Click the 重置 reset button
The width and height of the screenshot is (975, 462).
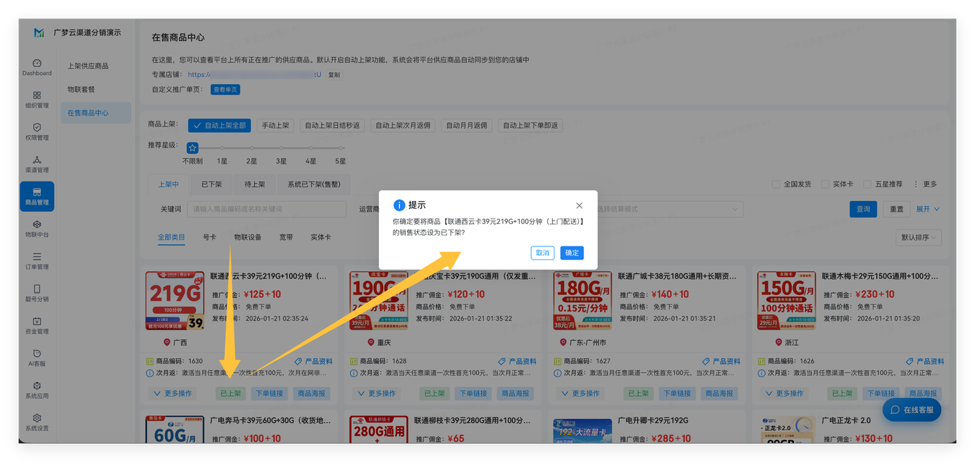point(897,209)
